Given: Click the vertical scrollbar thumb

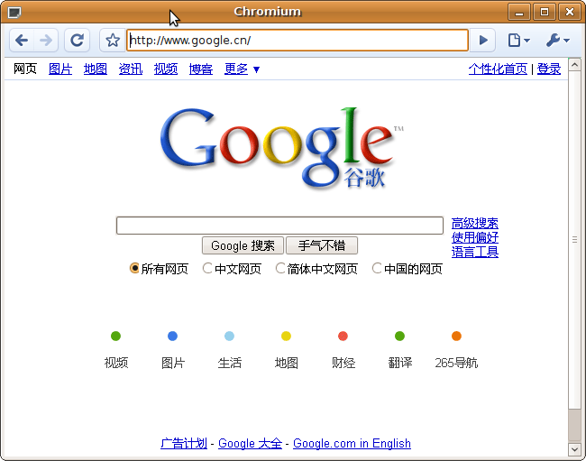Looking at the screenshot, I should pos(575,240).
